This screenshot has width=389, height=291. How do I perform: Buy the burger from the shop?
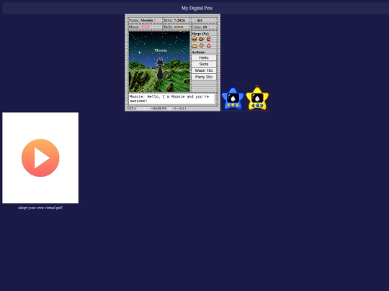(x=194, y=39)
